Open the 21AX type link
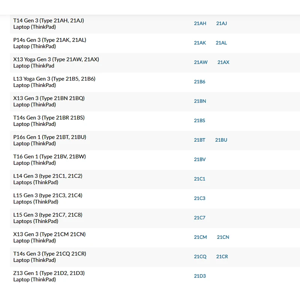Image resolution: width=300 pixels, height=300 pixels. [223, 62]
